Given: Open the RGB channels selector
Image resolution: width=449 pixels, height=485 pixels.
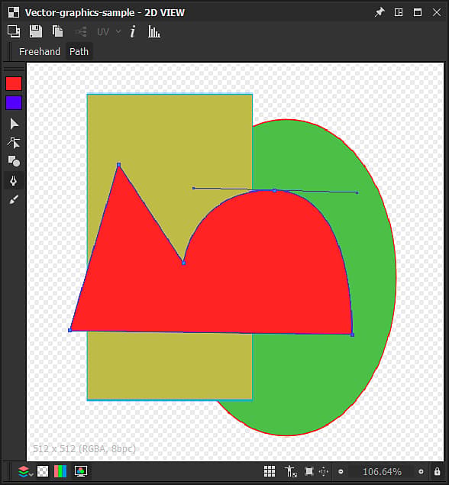Looking at the screenshot, I should (x=60, y=471).
